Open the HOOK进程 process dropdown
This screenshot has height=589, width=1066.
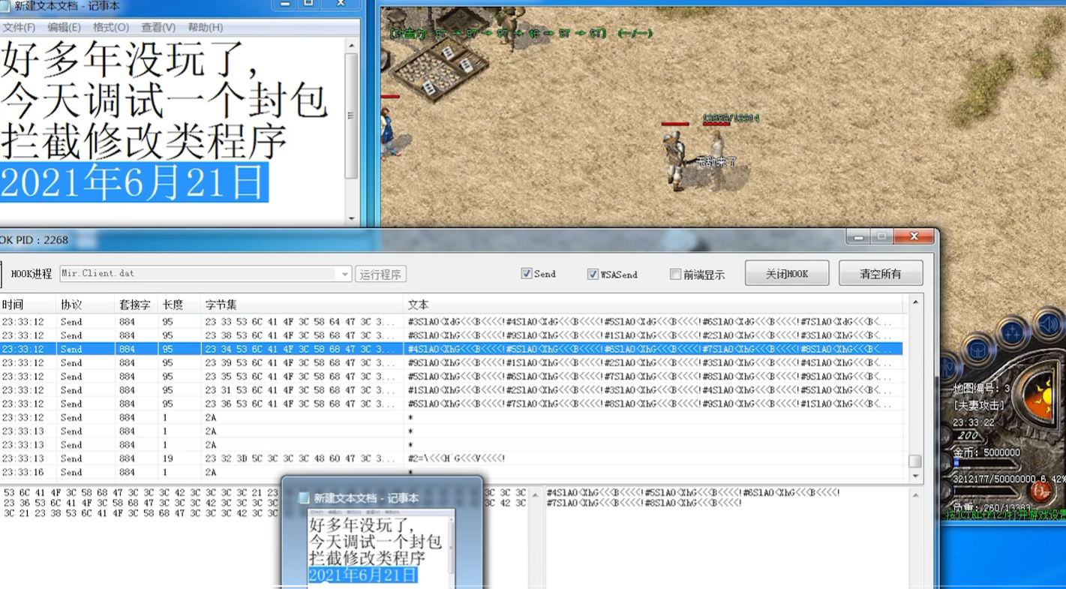pos(345,274)
